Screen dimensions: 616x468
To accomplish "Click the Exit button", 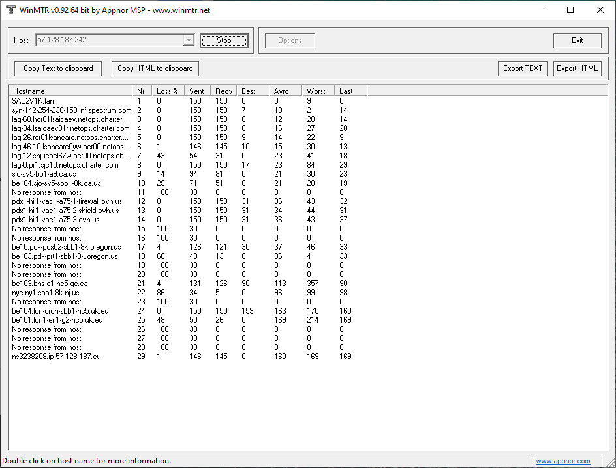I will click(577, 40).
